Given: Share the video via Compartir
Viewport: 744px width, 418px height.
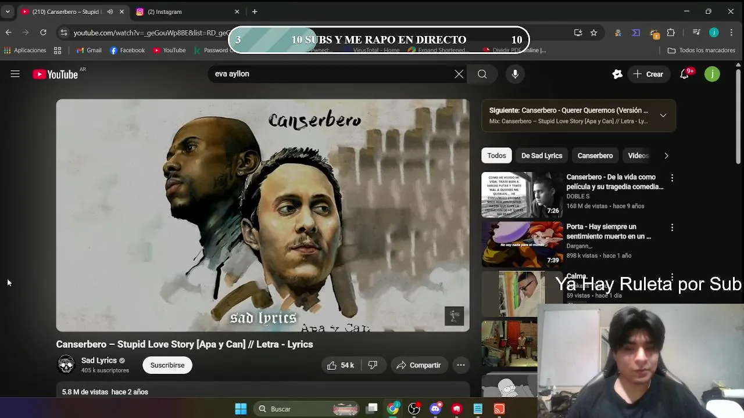Looking at the screenshot, I should 419,365.
